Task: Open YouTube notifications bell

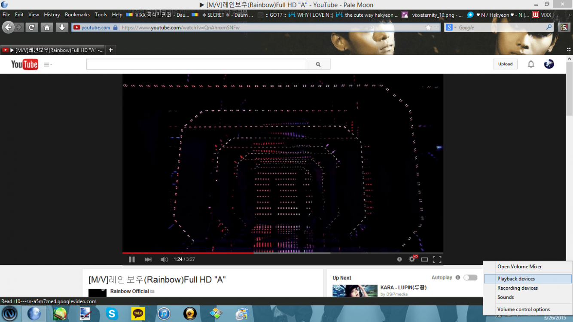Action: pyautogui.click(x=531, y=64)
